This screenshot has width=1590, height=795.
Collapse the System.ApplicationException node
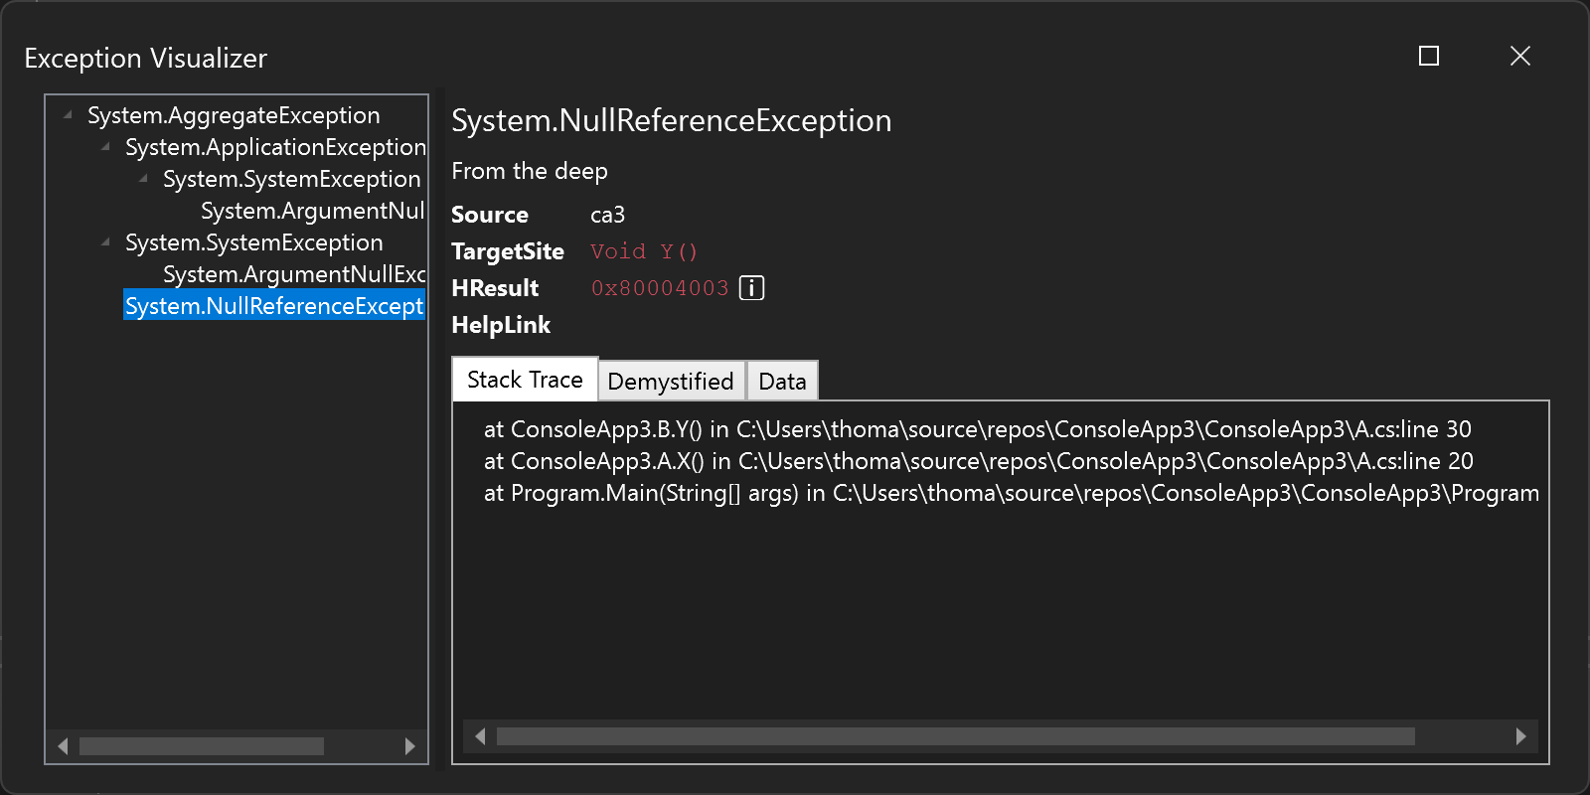(105, 147)
